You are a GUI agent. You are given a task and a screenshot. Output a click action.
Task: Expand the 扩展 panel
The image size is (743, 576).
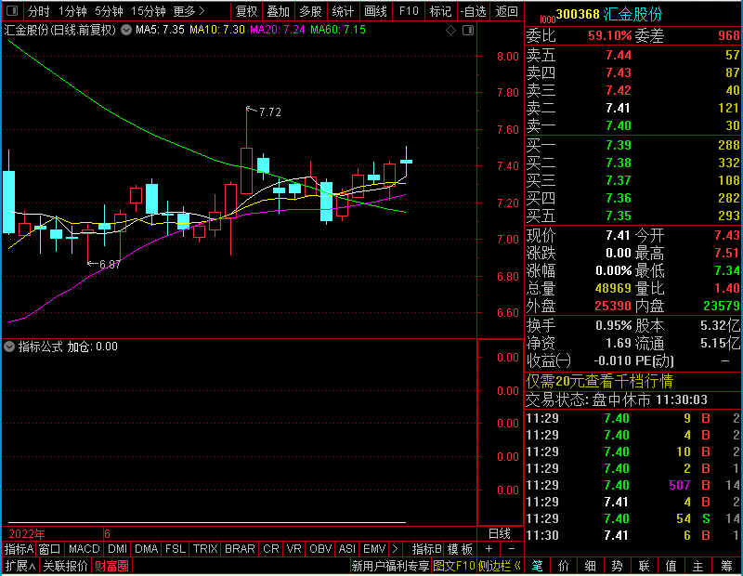pyautogui.click(x=20, y=566)
